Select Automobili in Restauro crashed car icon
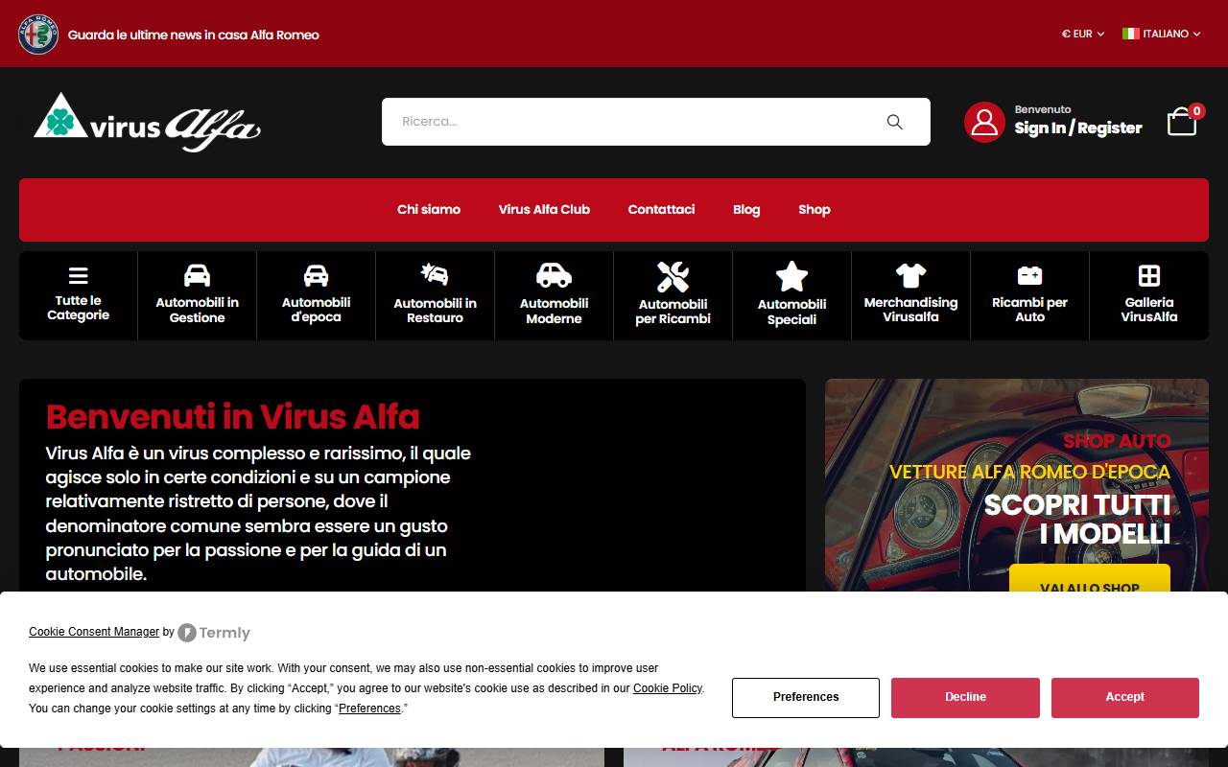 (435, 274)
